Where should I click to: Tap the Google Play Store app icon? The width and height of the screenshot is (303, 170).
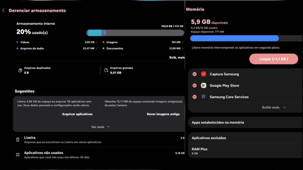[204, 86]
